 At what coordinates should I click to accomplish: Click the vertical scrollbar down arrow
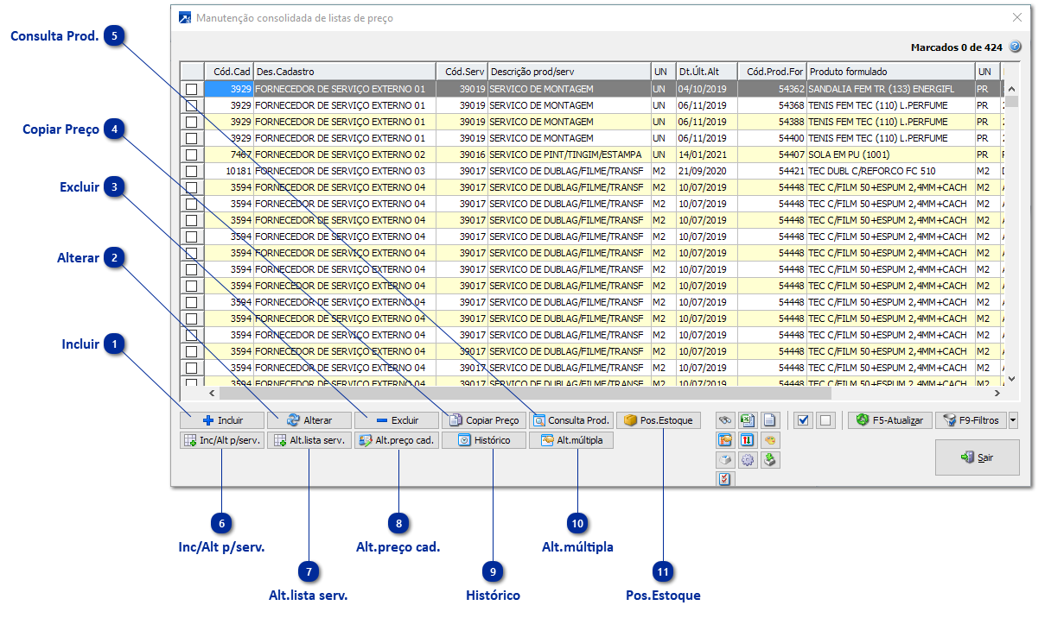(x=1011, y=378)
